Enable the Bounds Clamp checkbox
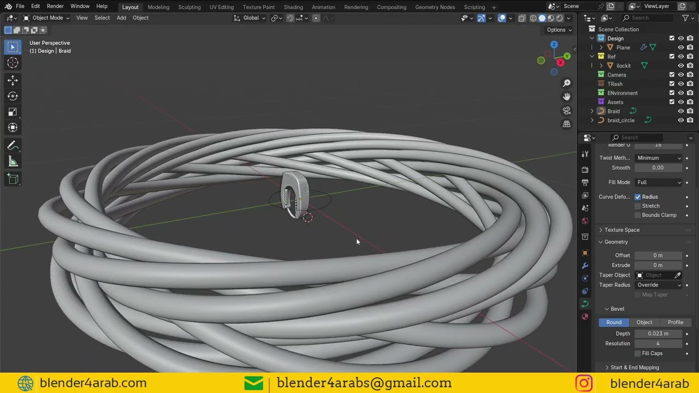The height and width of the screenshot is (393, 699). [637, 215]
